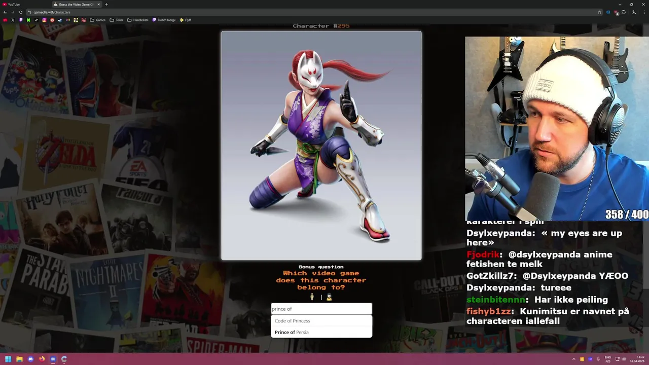Open the TikTok bookmark icon
This screenshot has height=365, width=649.
point(37,20)
